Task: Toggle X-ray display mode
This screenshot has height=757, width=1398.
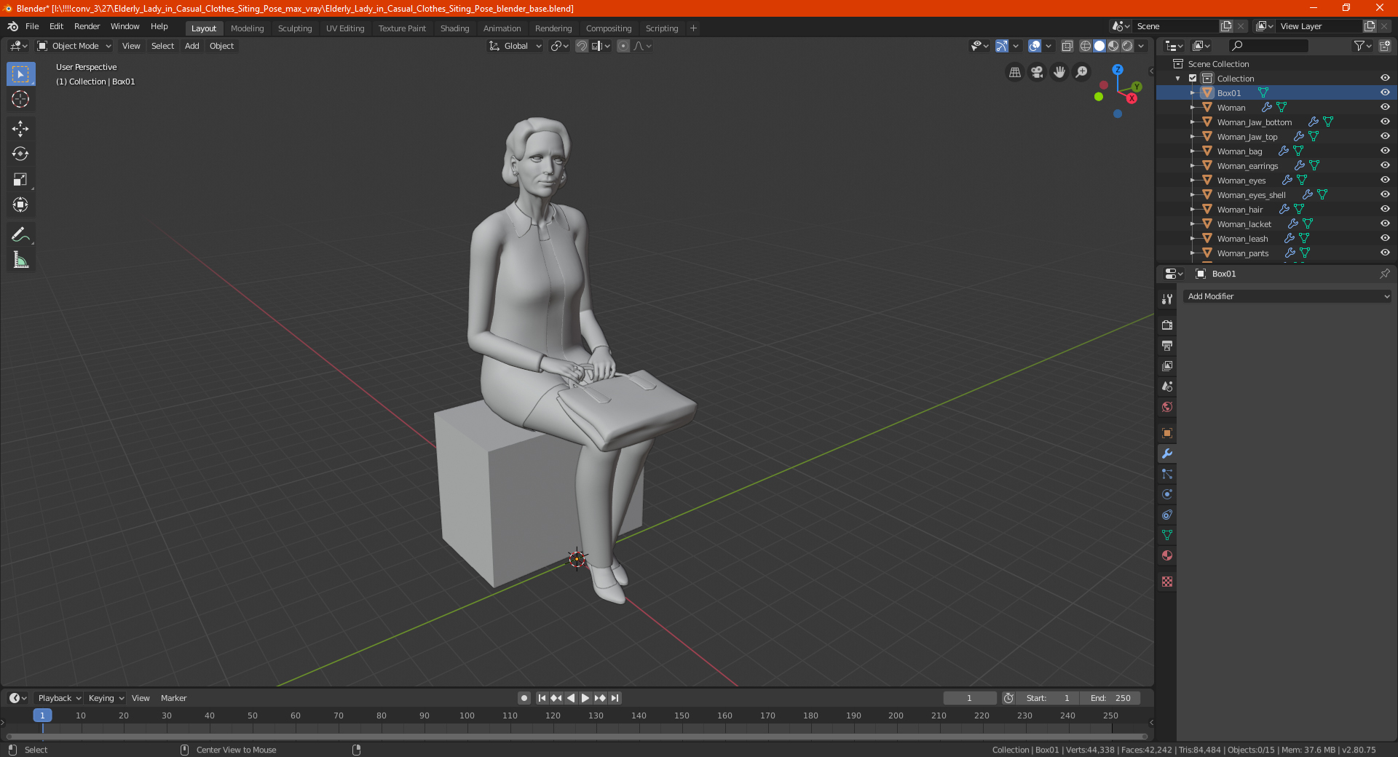Action: coord(1067,46)
